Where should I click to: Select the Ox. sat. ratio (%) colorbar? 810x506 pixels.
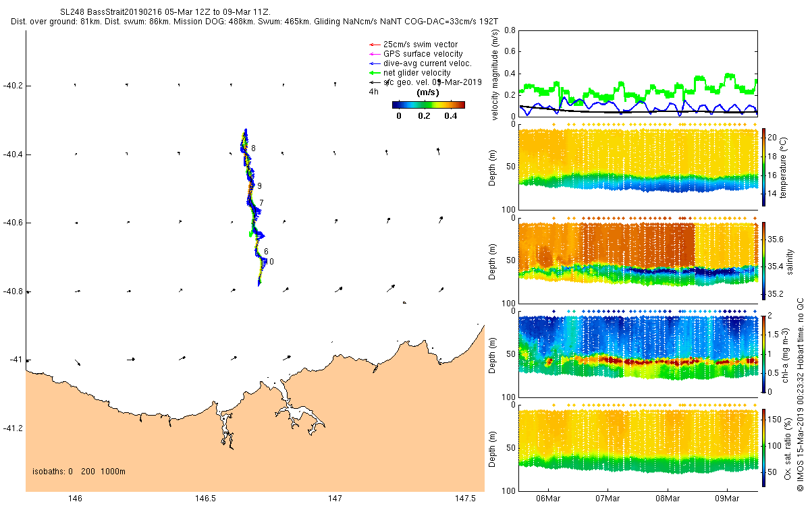point(763,447)
